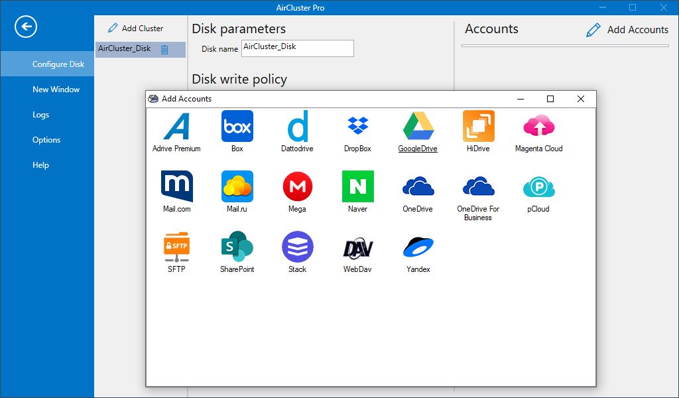This screenshot has width=679, height=398.
Task: Minimize the Add Accounts dialog
Action: pos(521,99)
